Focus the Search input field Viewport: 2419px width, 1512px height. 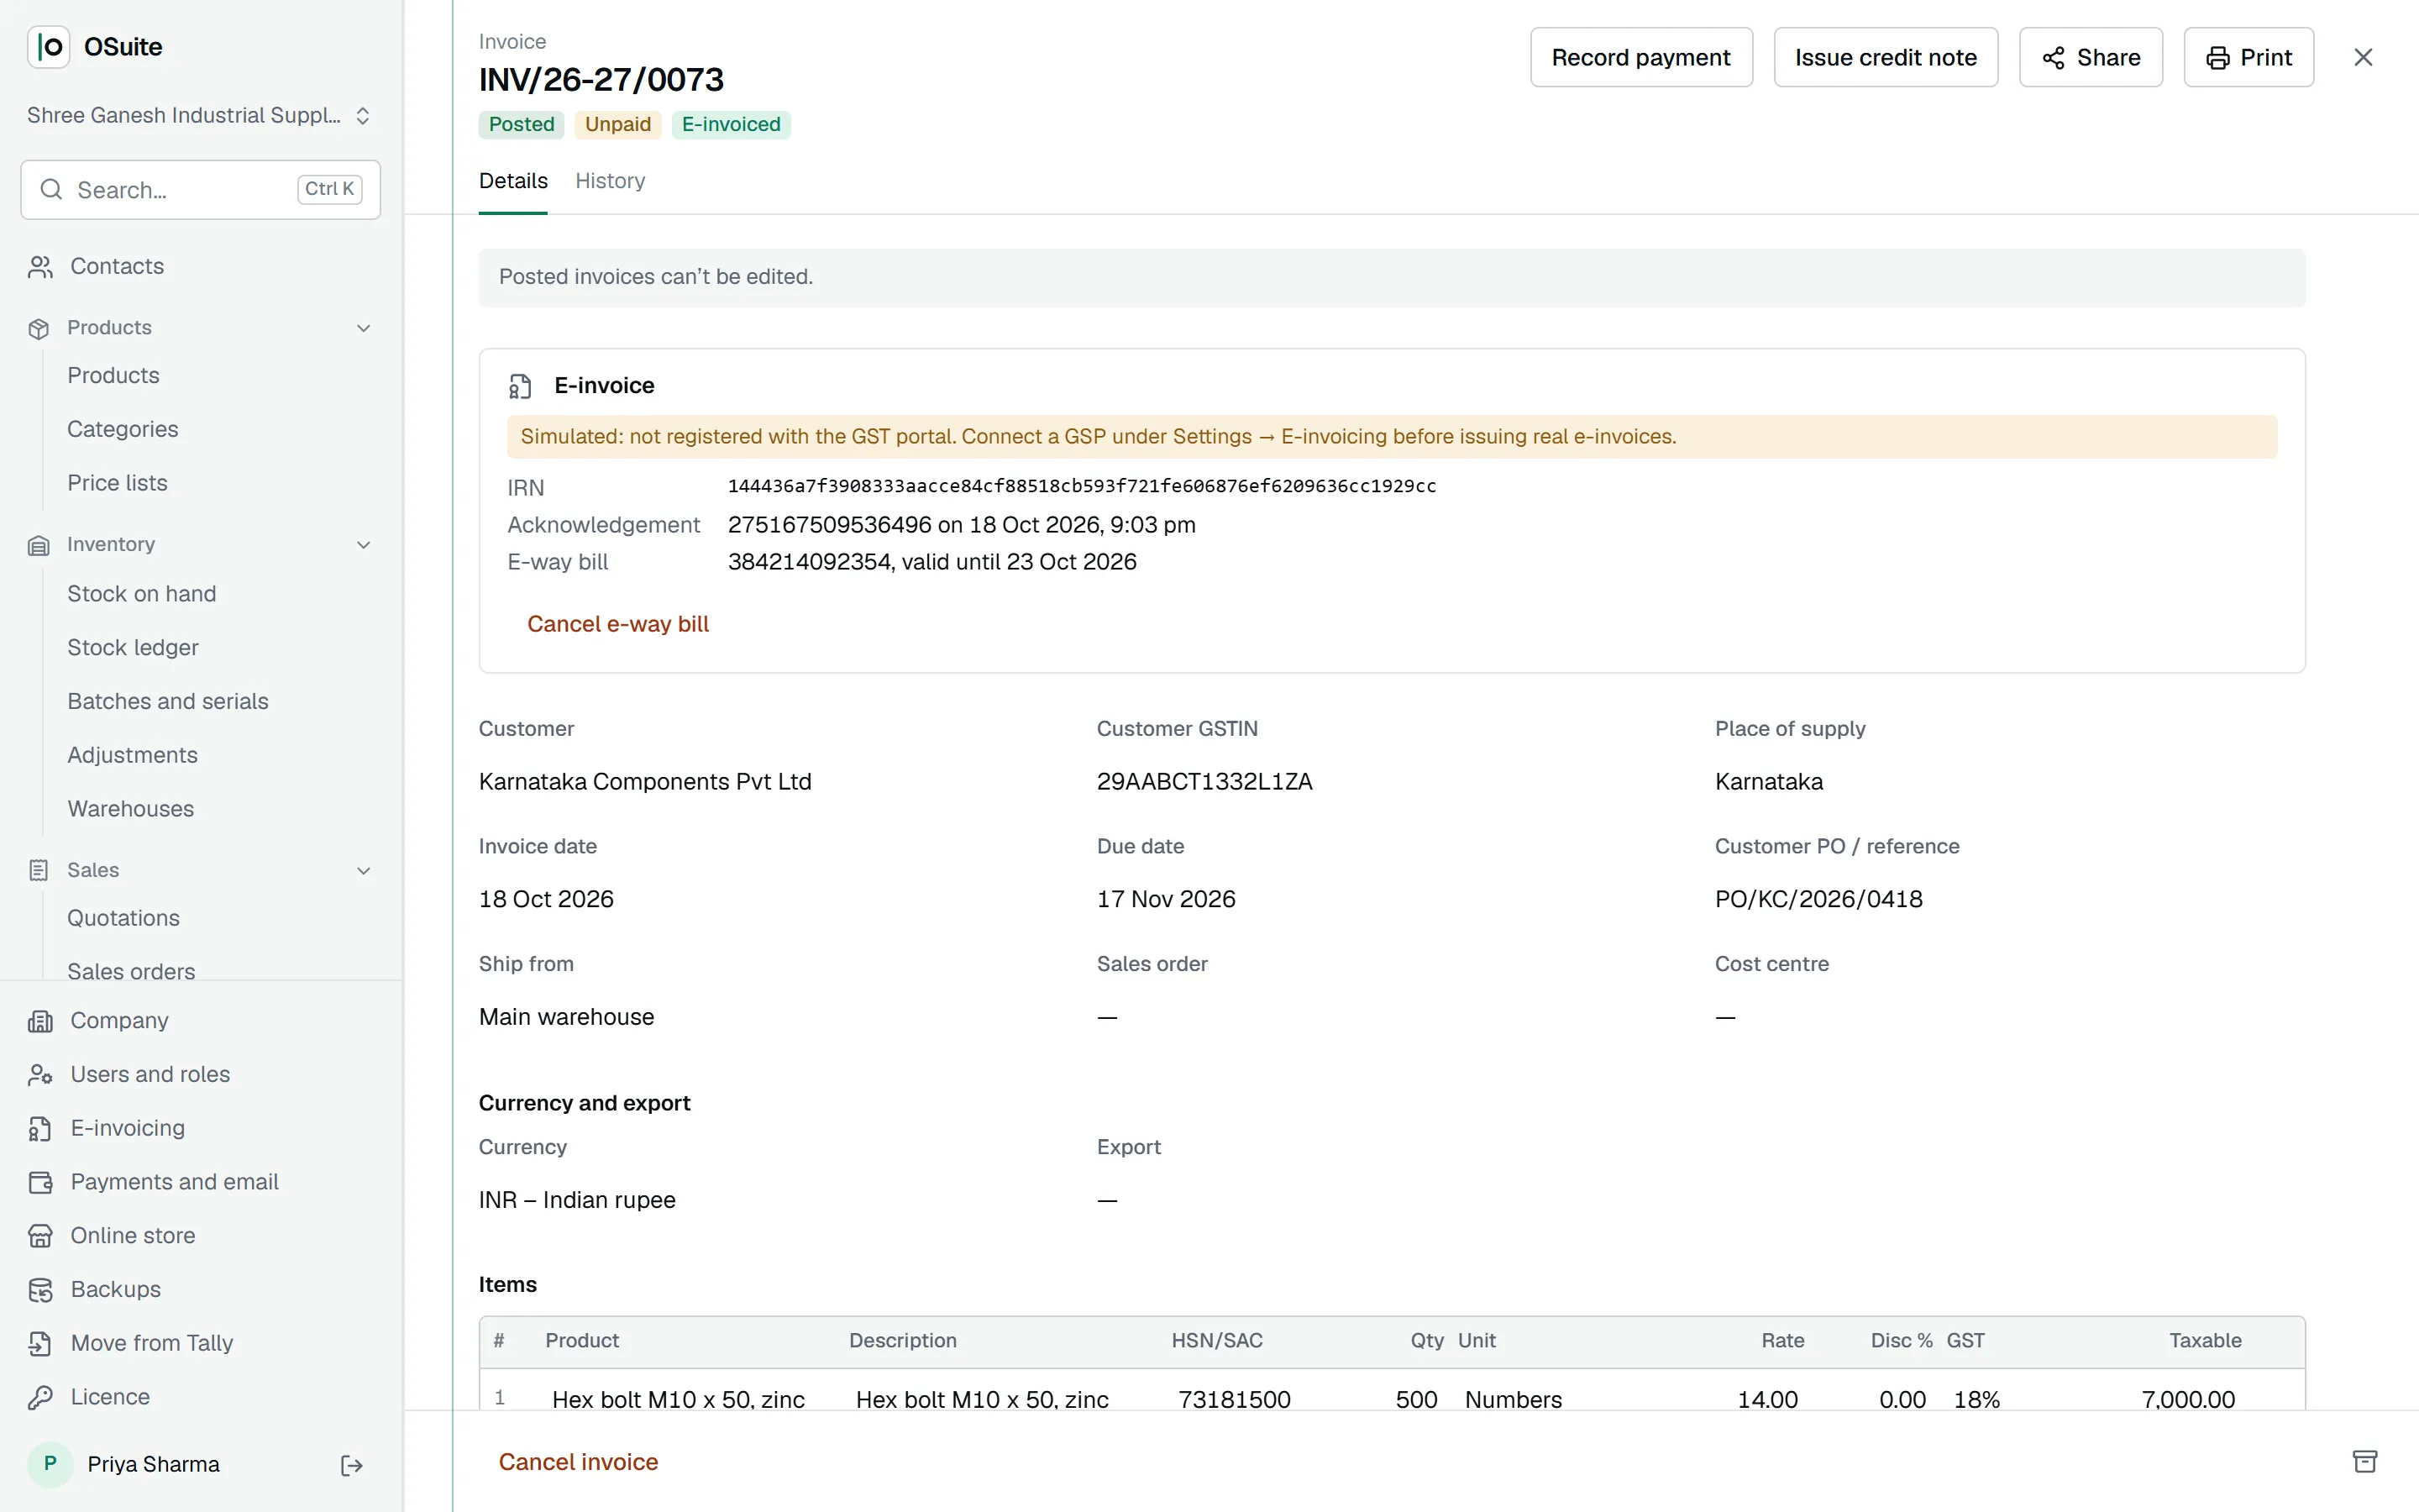pyautogui.click(x=200, y=190)
